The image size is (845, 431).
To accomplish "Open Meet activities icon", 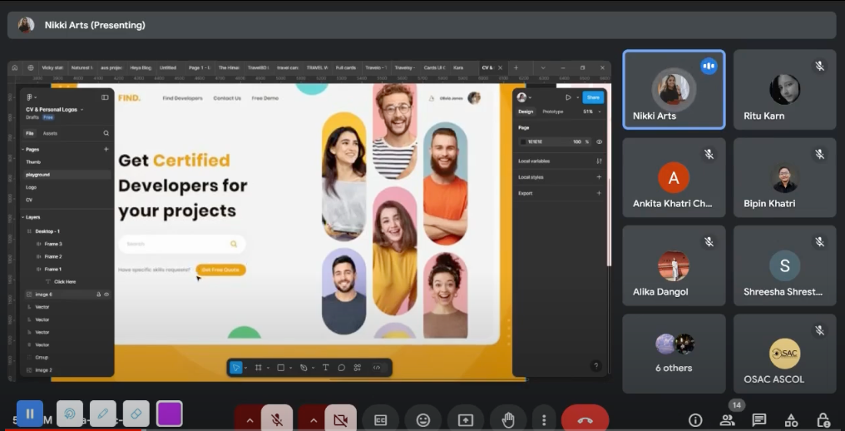I will 791,420.
